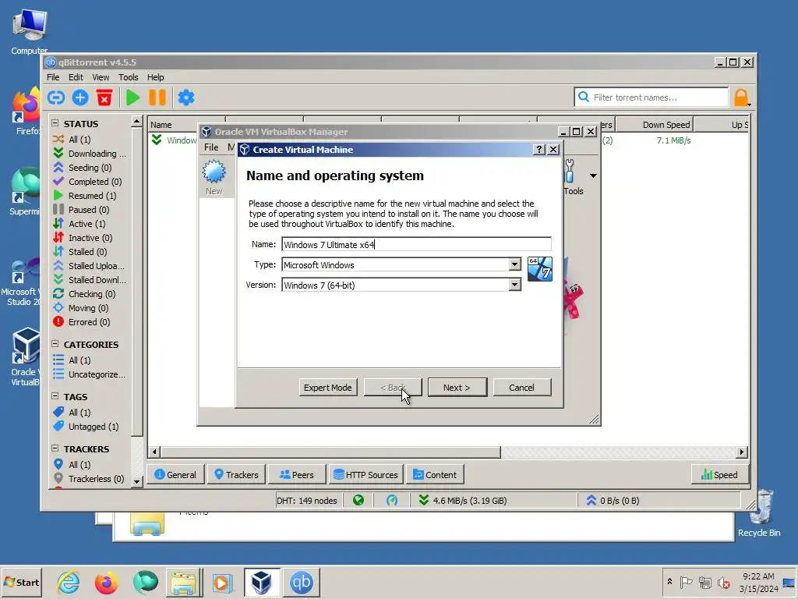Show hidden system tray icons arrow
This screenshot has width=798, height=599.
click(669, 581)
